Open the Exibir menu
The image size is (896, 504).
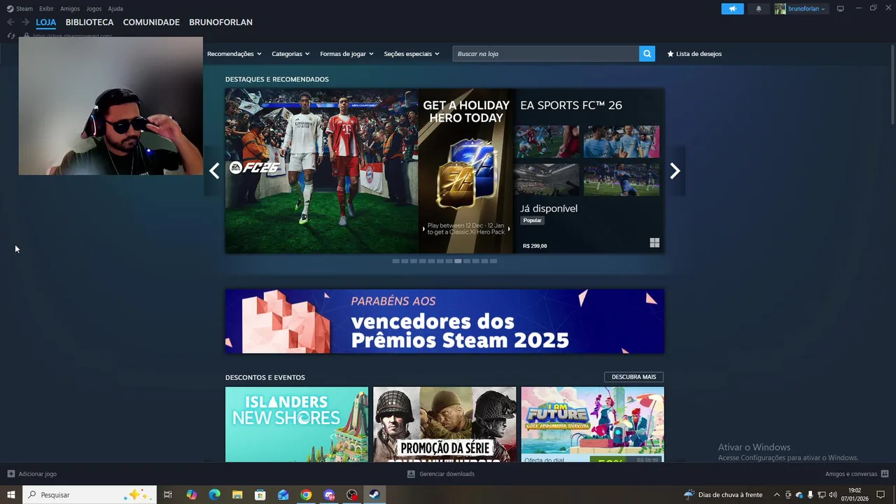[x=46, y=8]
